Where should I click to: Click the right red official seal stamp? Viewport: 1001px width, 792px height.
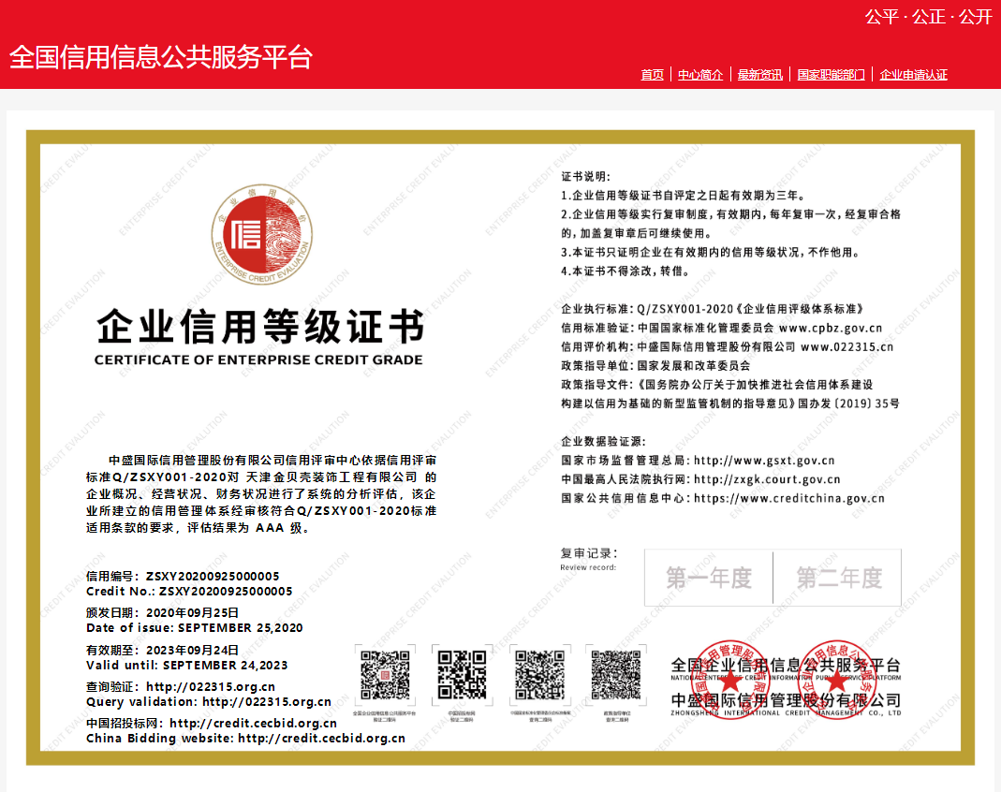pos(834,680)
